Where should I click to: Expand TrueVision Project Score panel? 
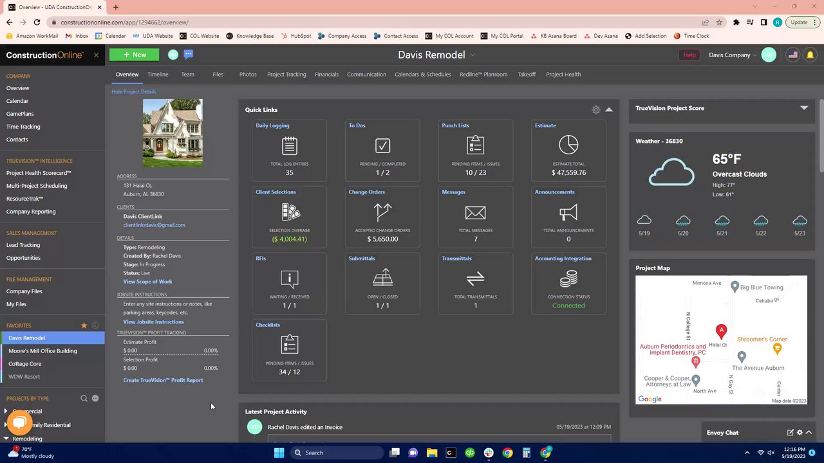pos(804,108)
